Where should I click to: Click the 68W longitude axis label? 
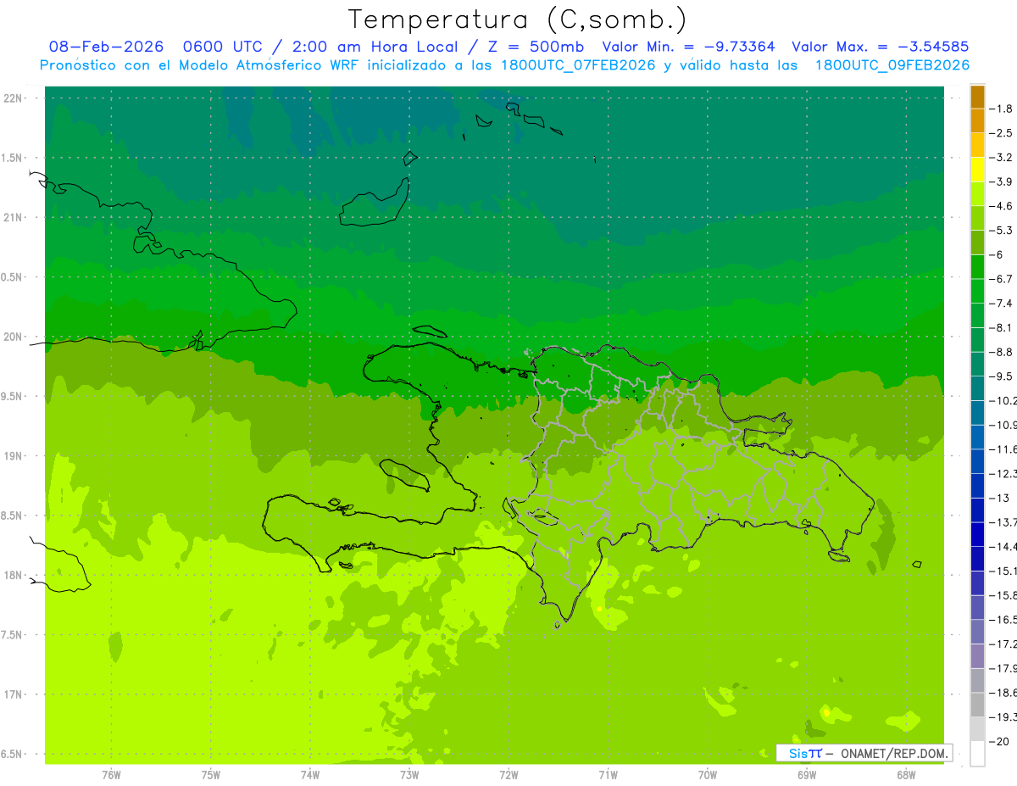click(906, 774)
